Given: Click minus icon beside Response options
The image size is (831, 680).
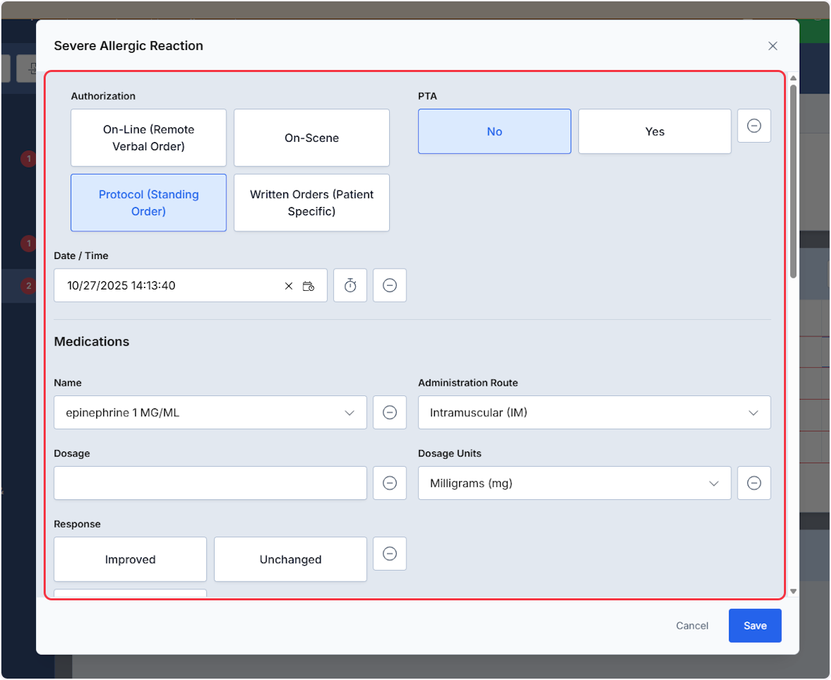Looking at the screenshot, I should [390, 554].
